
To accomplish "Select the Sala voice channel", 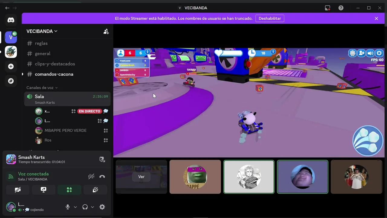I will pos(67,99).
